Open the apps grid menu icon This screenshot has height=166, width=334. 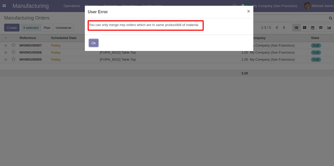(x=4, y=6)
